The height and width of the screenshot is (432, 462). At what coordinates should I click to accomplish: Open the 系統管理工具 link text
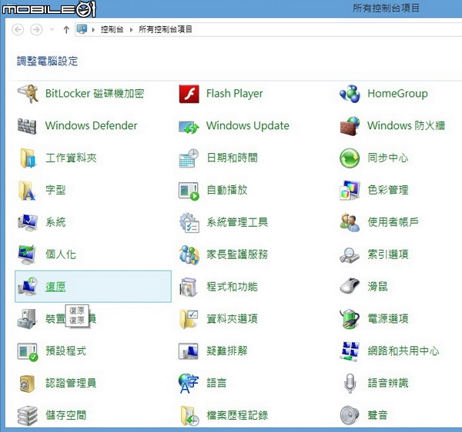click(x=237, y=222)
